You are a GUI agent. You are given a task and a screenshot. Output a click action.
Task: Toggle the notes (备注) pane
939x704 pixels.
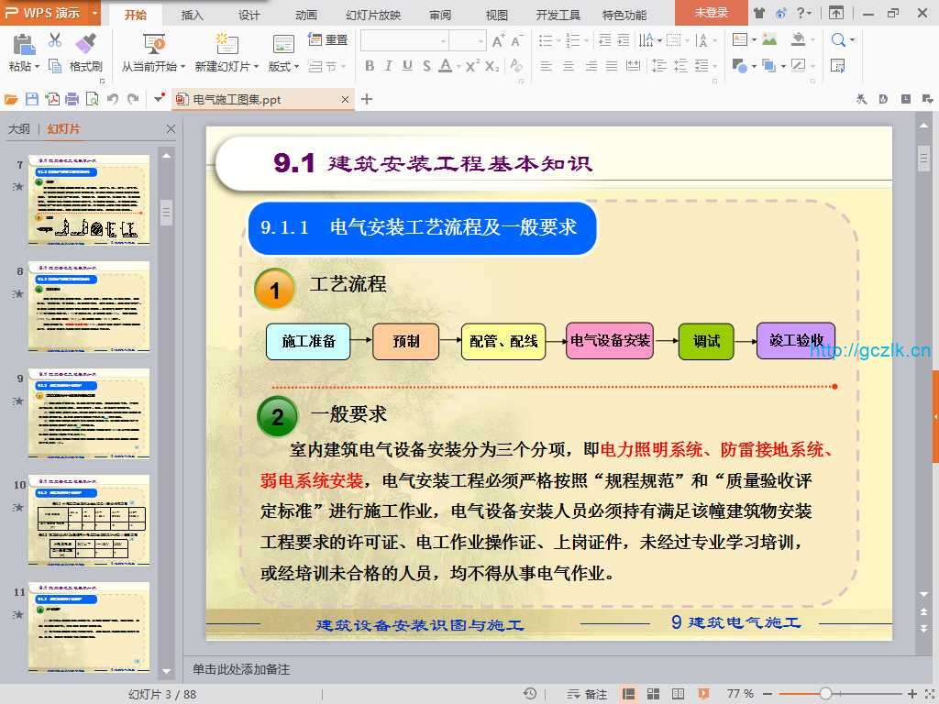pyautogui.click(x=588, y=694)
